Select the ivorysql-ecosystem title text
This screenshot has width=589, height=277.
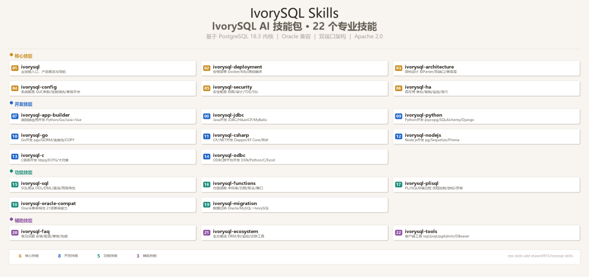[x=236, y=231]
